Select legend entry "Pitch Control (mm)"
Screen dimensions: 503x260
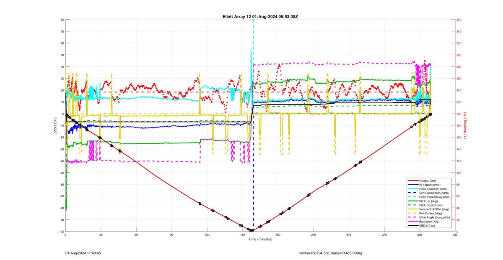pos(432,205)
